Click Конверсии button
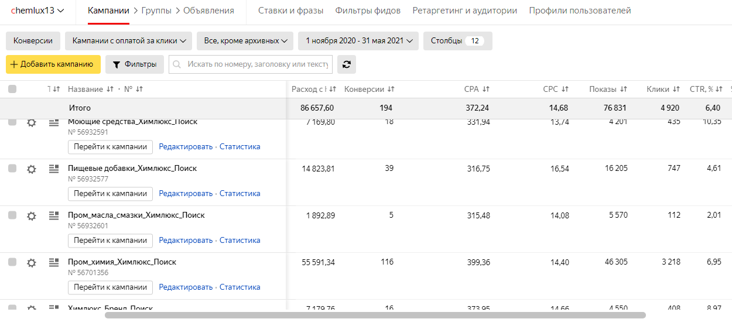 click(33, 41)
